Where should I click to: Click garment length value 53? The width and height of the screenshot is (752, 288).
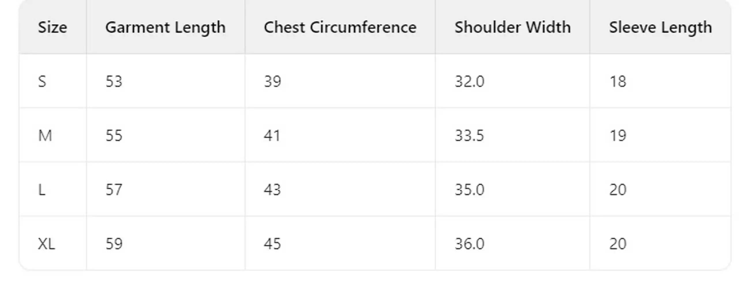click(x=114, y=81)
